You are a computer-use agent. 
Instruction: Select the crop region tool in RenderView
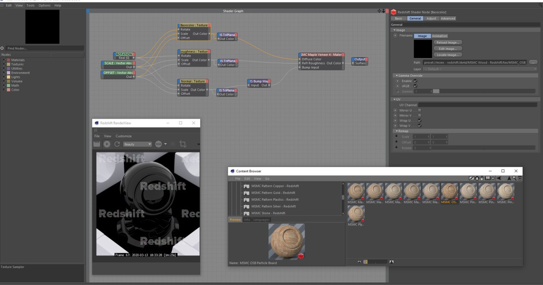click(183, 144)
